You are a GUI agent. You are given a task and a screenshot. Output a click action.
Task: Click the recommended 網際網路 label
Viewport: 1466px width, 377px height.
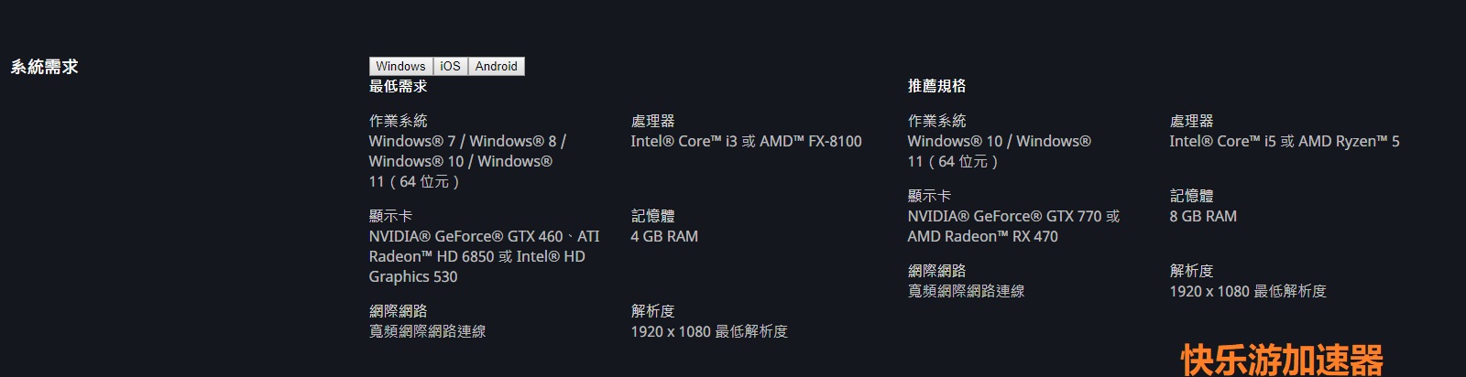click(x=936, y=271)
